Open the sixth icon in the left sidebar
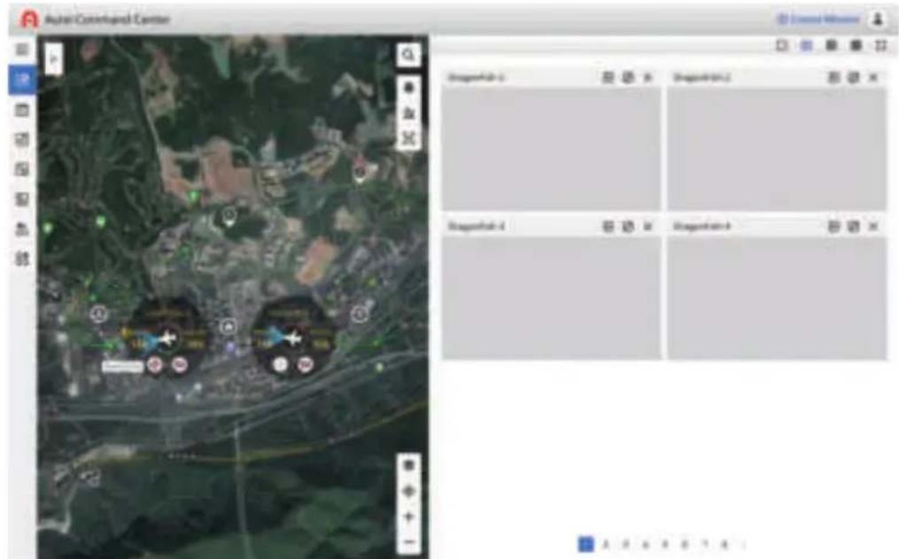This screenshot has height=559, width=899. (22, 199)
